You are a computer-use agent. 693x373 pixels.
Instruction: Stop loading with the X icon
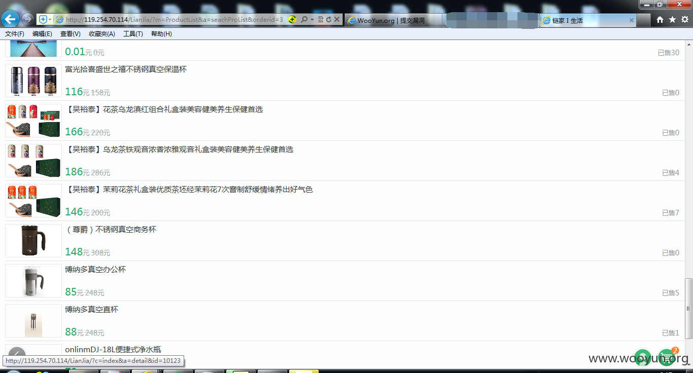point(336,19)
